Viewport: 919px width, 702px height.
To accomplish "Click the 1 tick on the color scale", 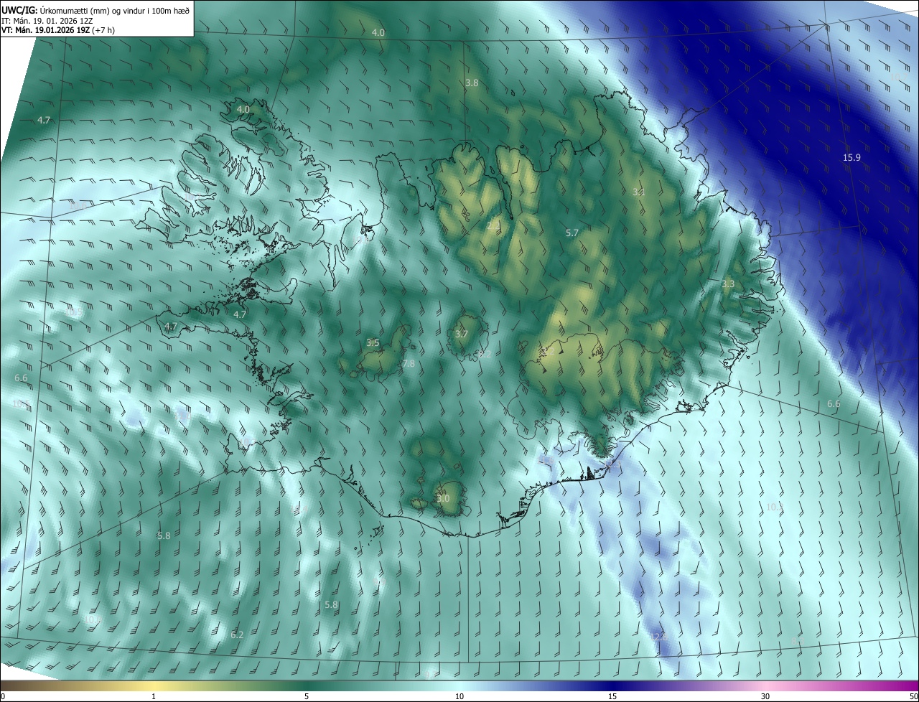I will (x=154, y=696).
